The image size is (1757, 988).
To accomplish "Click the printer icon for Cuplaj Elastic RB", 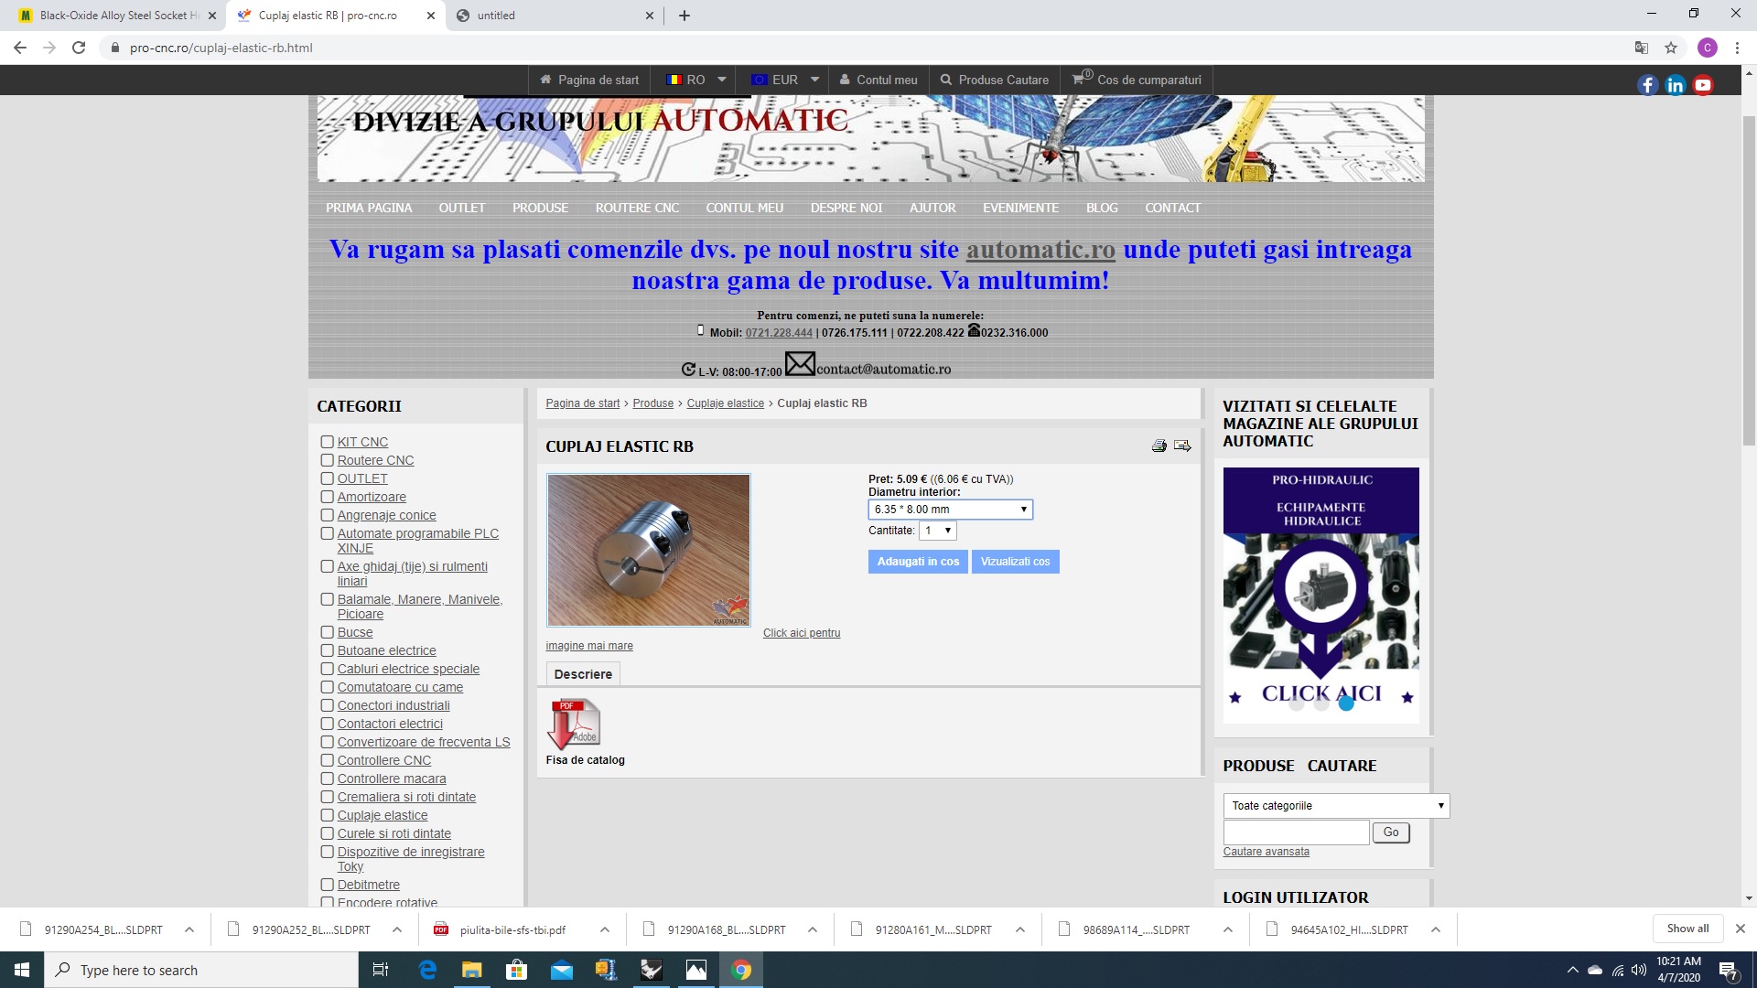I will 1159,446.
